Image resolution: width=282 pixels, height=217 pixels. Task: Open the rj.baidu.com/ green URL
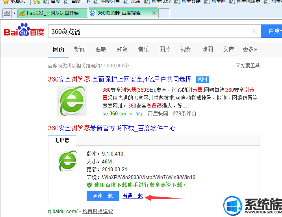click(63, 211)
